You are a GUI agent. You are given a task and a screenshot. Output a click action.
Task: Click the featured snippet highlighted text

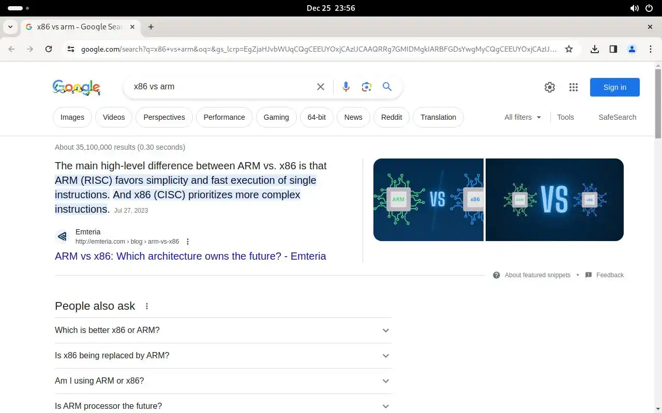coord(185,195)
